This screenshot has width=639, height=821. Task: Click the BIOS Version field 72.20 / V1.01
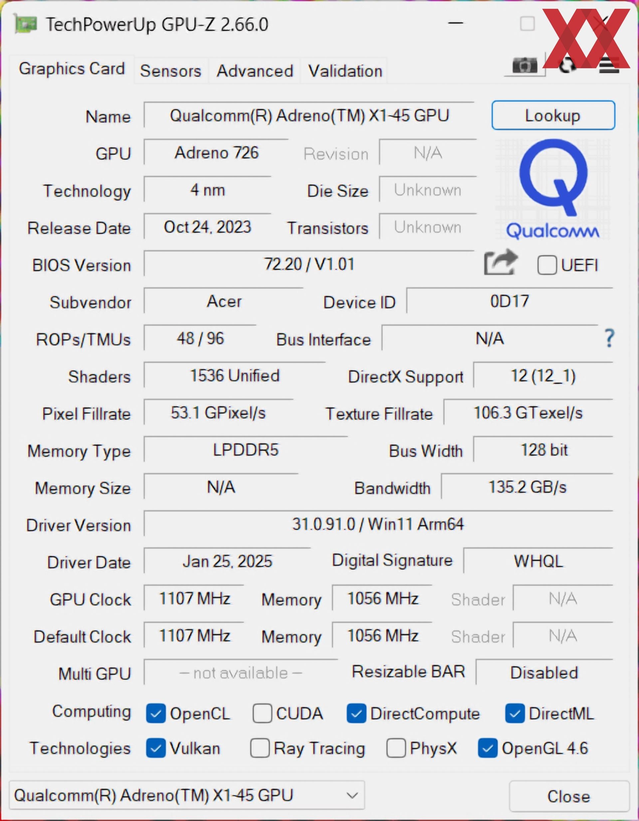309,264
